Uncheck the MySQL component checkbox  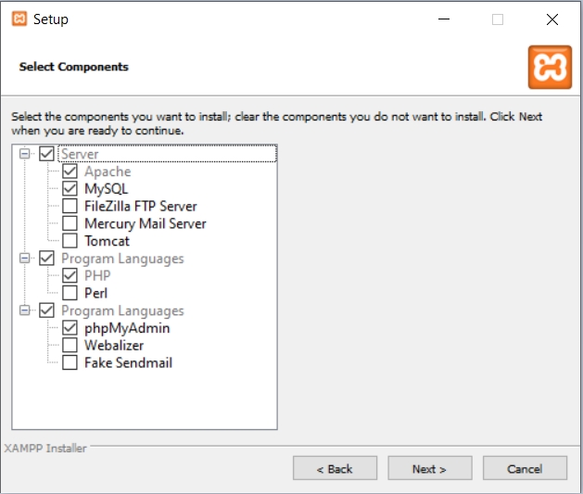click(x=70, y=189)
